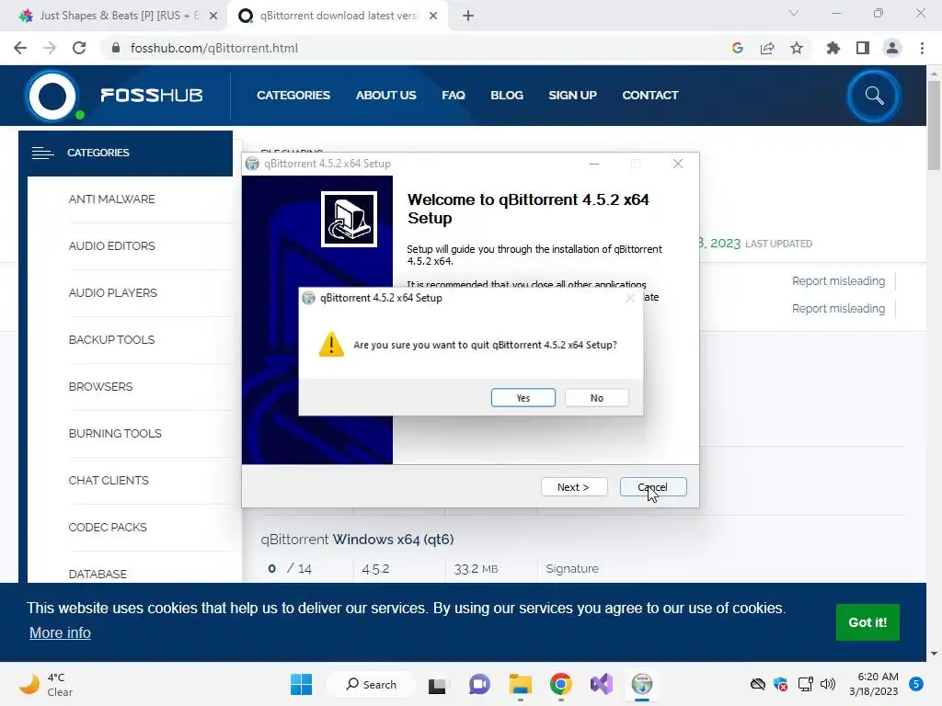Click taskbar Search box
Screen dimensions: 942x706
pyautogui.click(x=372, y=684)
